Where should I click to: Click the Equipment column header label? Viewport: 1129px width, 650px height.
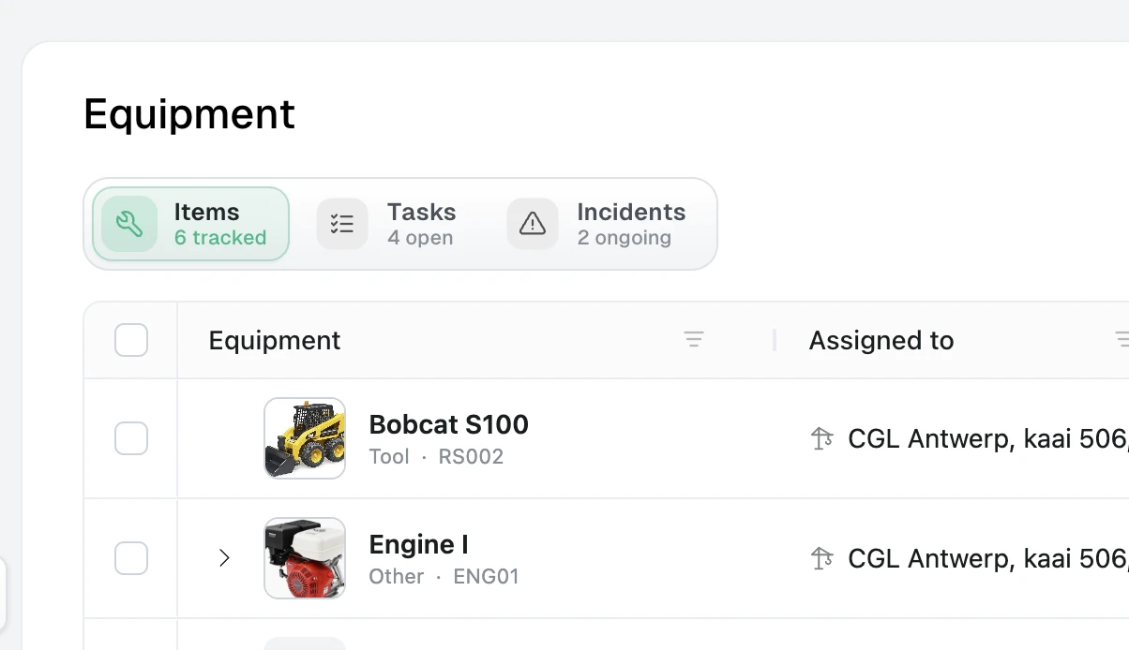275,340
